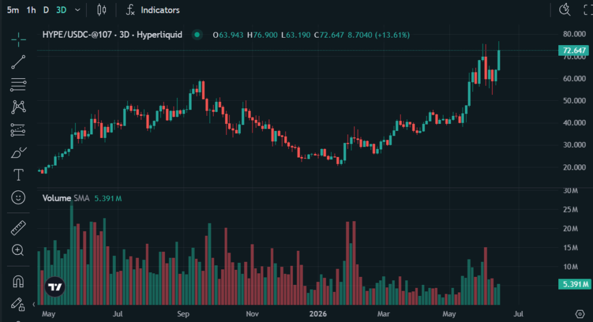Click the 2026 label on time axis

point(318,314)
